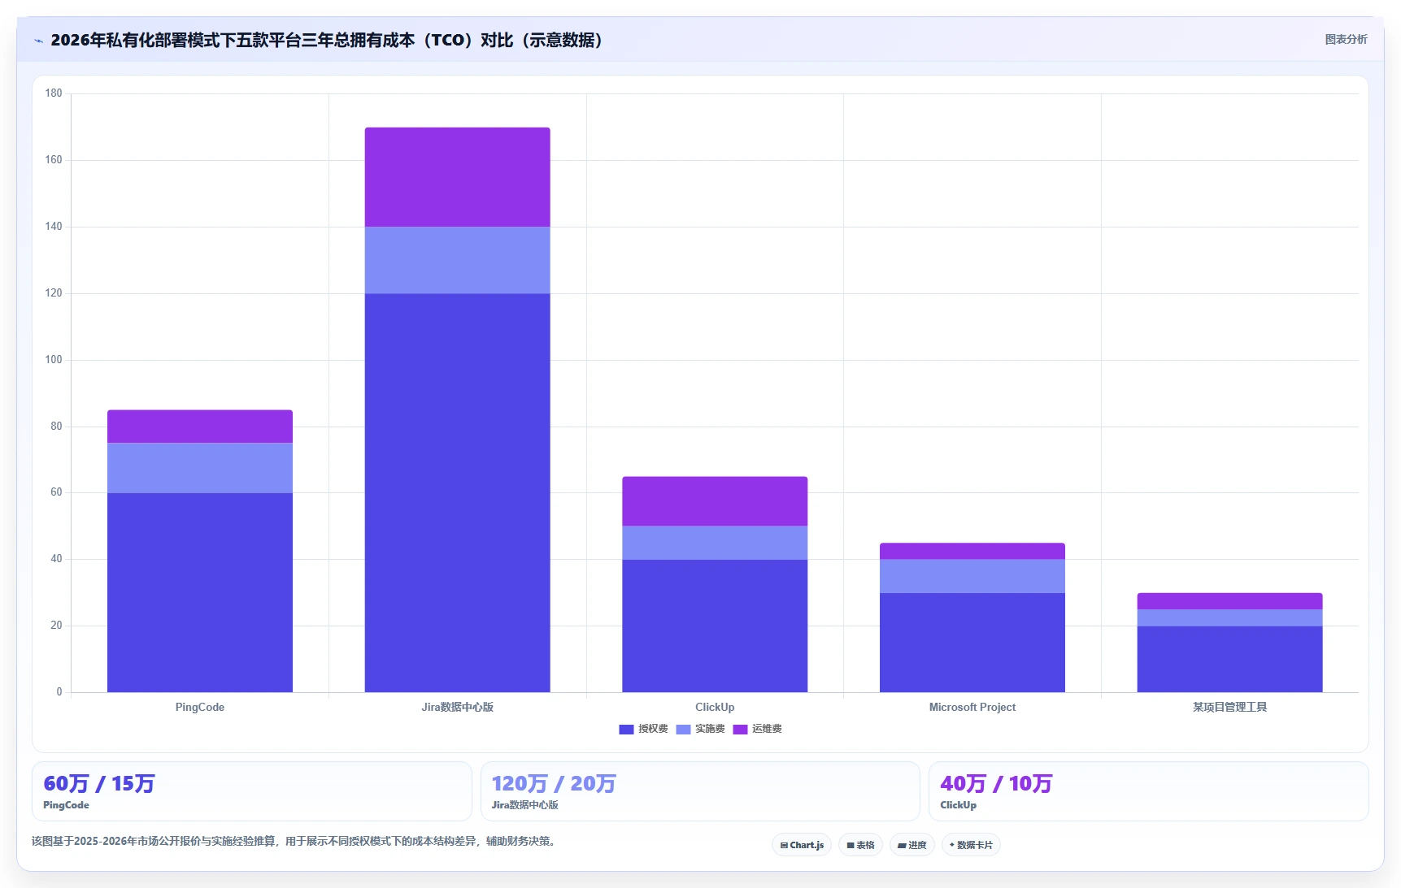Open the ClickUp 40万 / 10万 card
1401x888 pixels.
(x=1149, y=791)
